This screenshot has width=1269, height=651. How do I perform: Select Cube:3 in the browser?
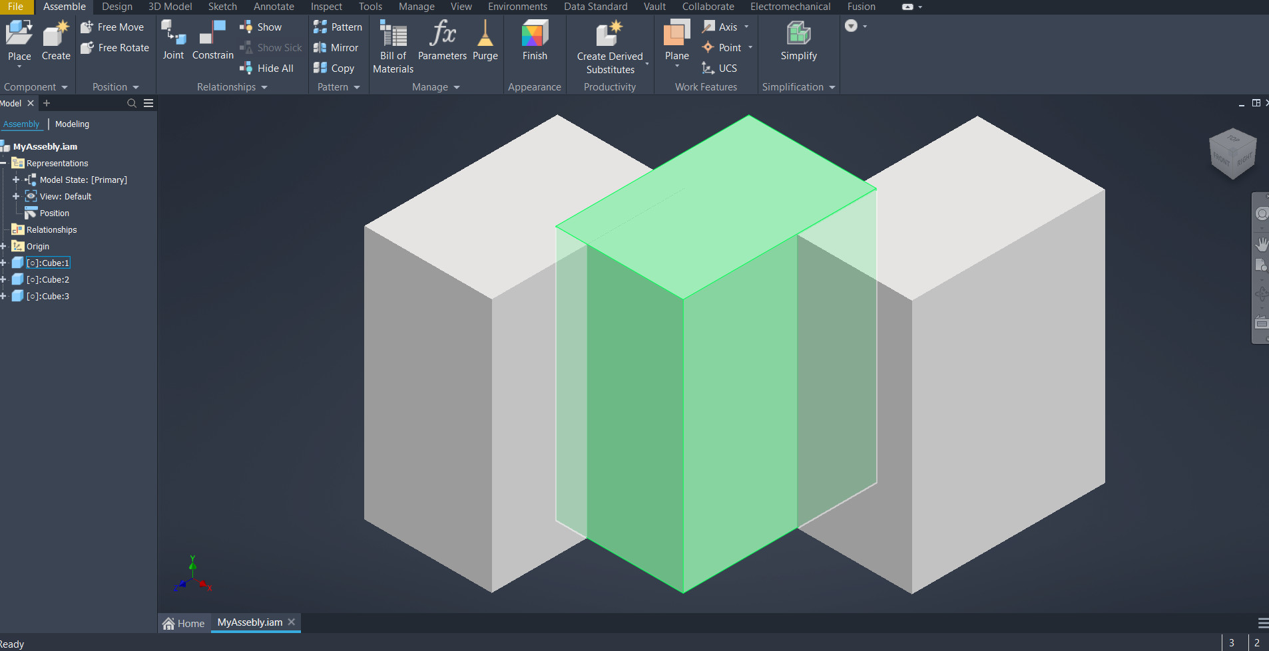47,296
